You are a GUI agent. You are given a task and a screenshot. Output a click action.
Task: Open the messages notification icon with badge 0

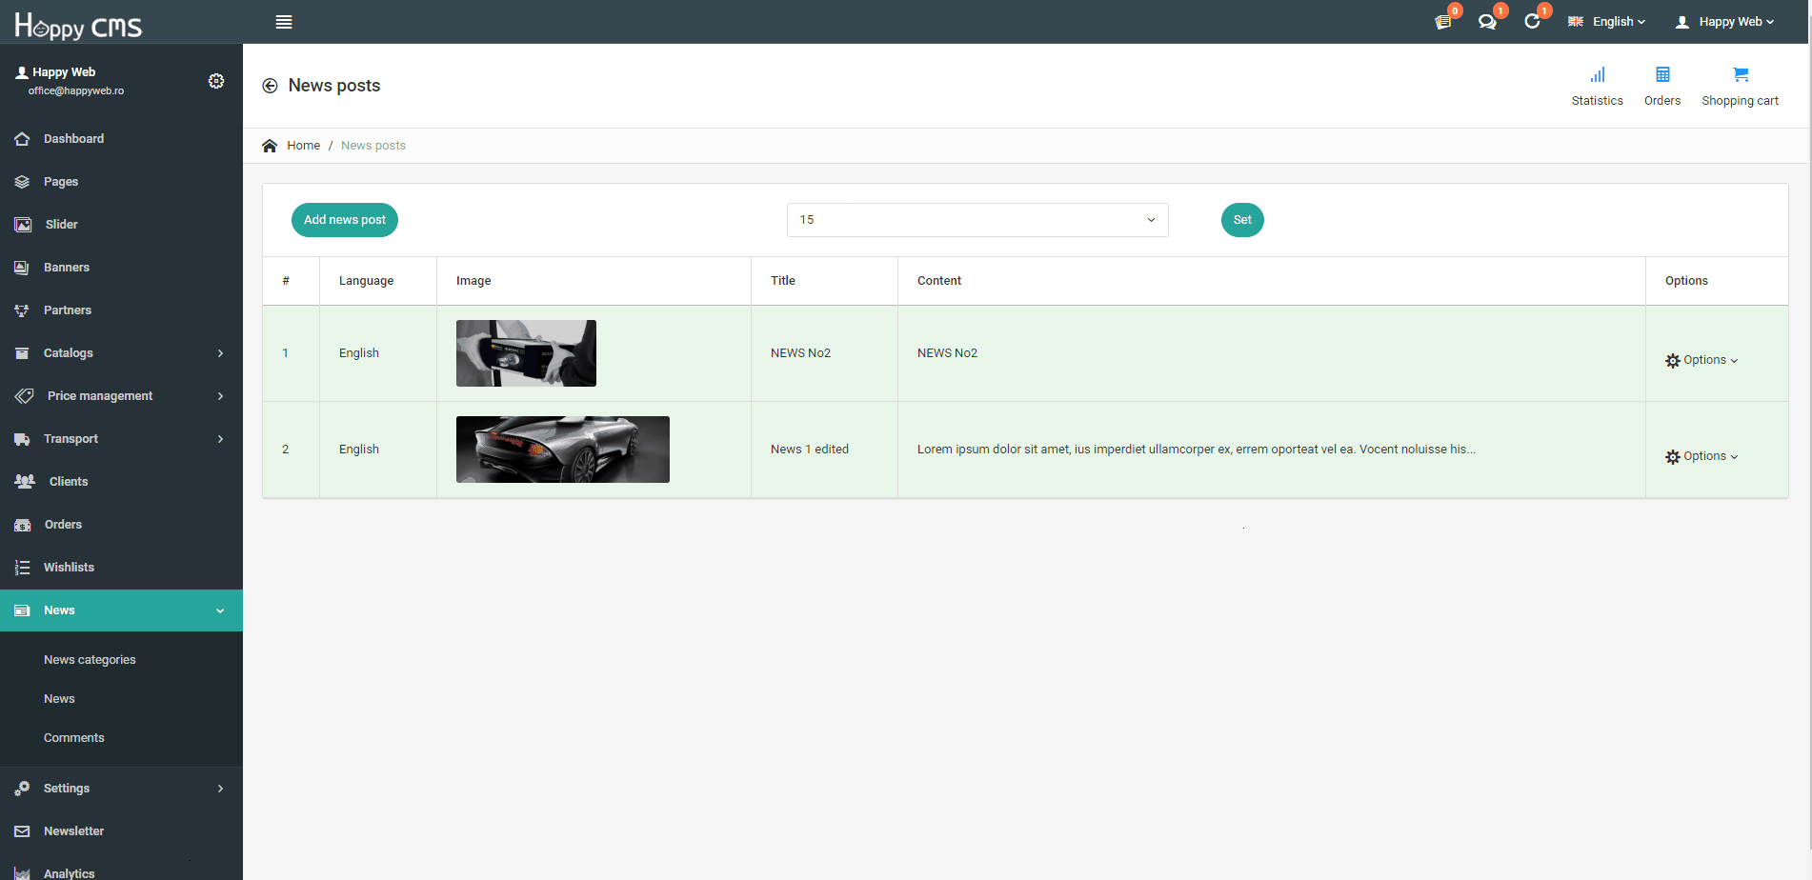coord(1443,21)
